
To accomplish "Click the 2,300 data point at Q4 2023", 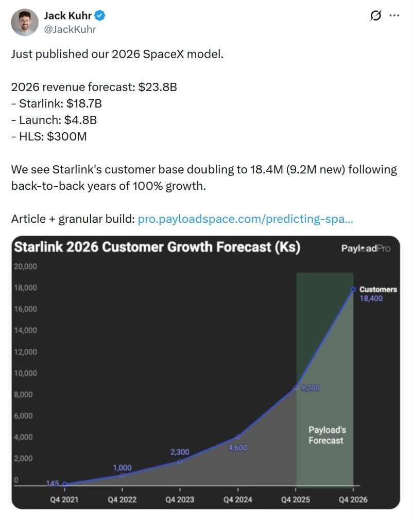I will point(179,461).
